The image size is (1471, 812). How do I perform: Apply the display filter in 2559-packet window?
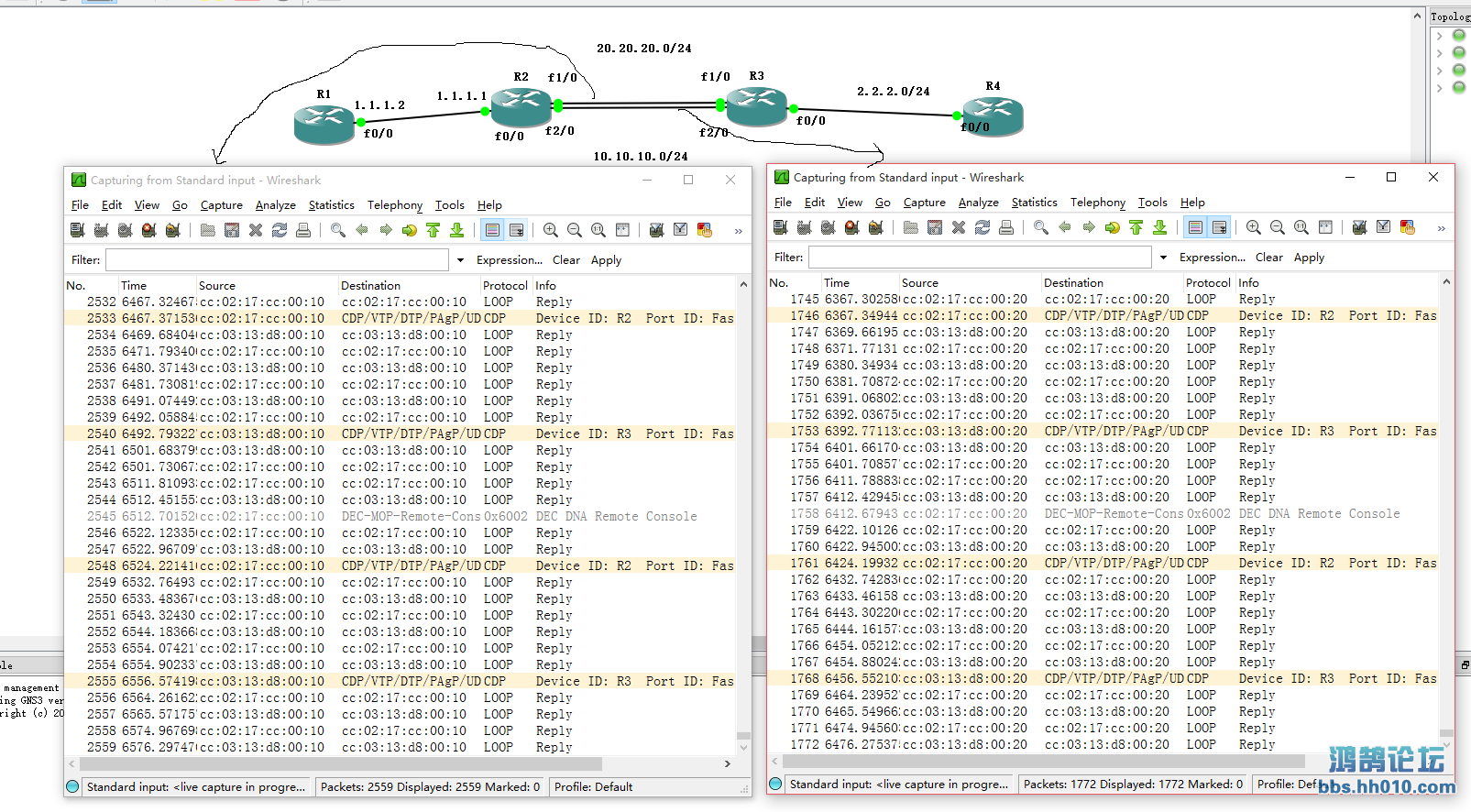tap(606, 260)
